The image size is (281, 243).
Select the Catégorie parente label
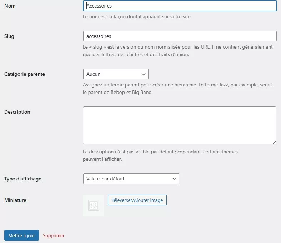pos(25,74)
